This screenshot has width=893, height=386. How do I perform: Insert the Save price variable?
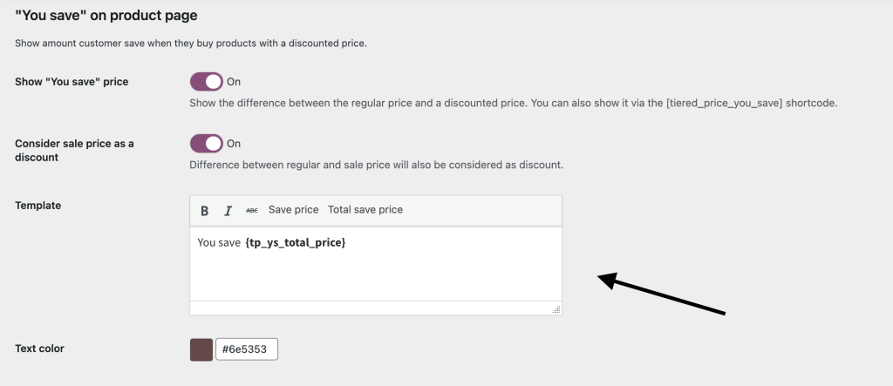(x=293, y=210)
